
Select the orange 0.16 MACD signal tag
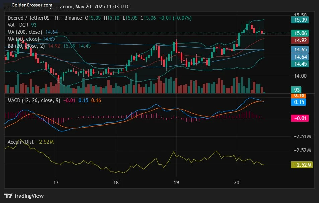click(x=299, y=95)
